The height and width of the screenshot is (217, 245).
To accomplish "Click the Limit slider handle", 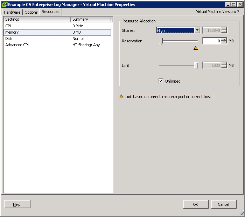I will click(x=196, y=65).
